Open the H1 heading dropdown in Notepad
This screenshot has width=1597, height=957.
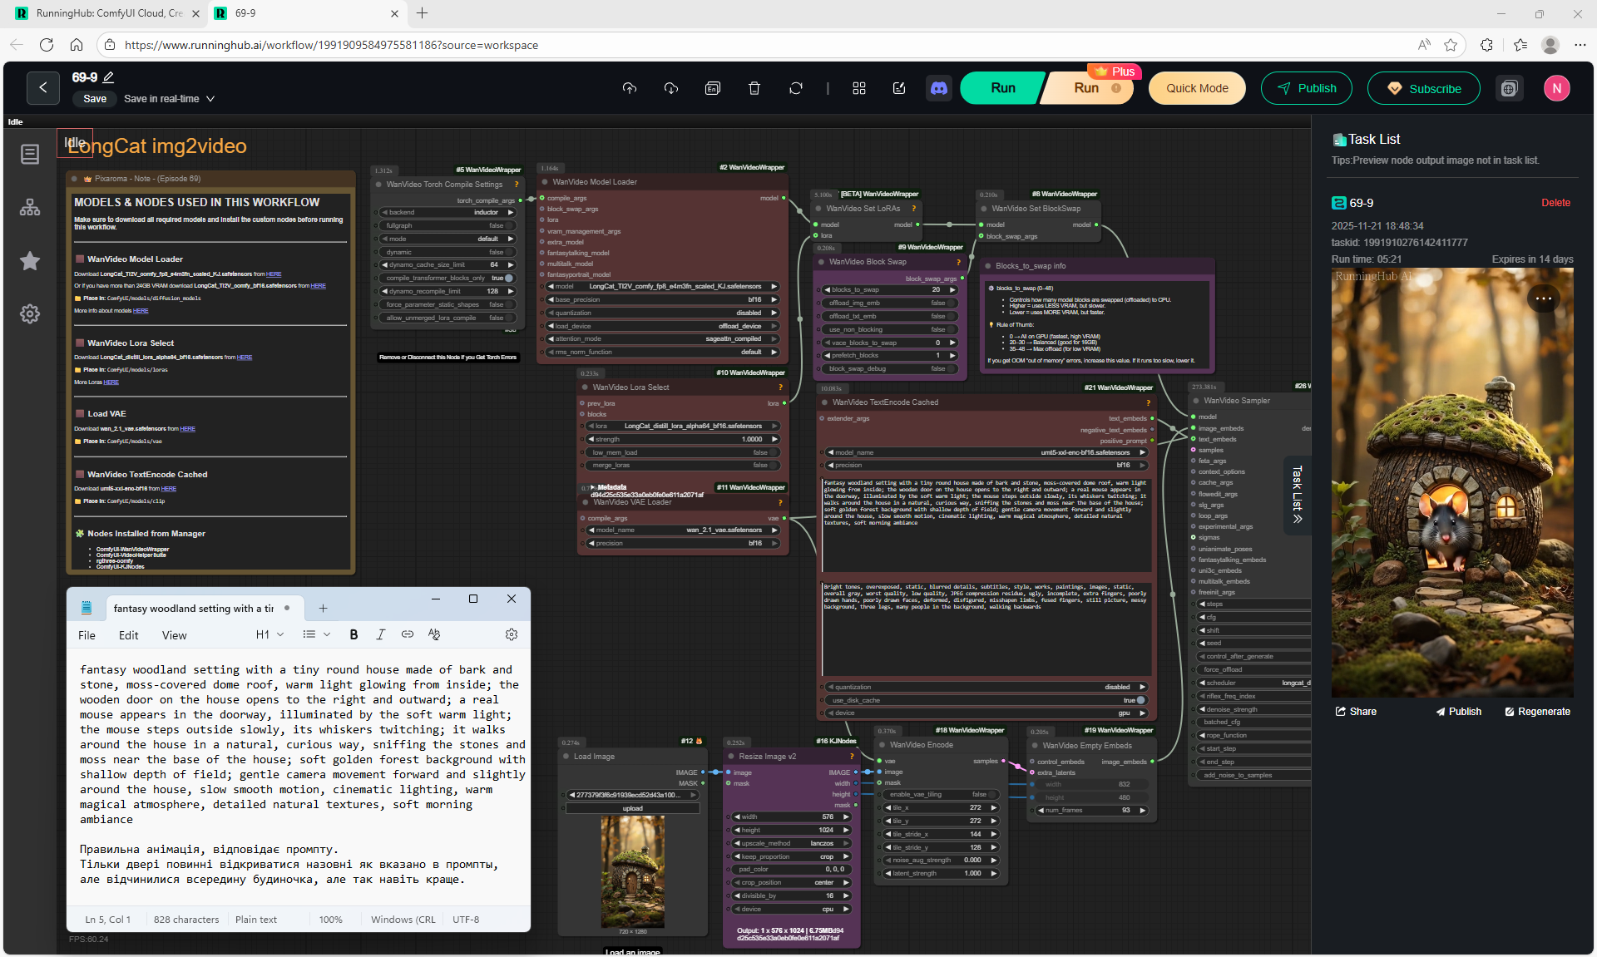point(269,634)
